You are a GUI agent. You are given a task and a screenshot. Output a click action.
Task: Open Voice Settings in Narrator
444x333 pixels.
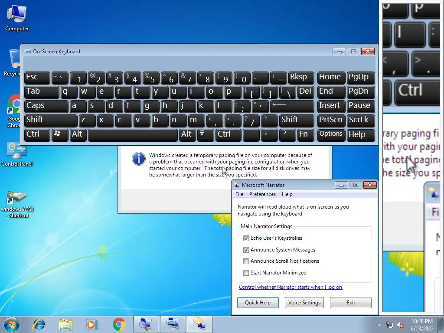pyautogui.click(x=304, y=302)
